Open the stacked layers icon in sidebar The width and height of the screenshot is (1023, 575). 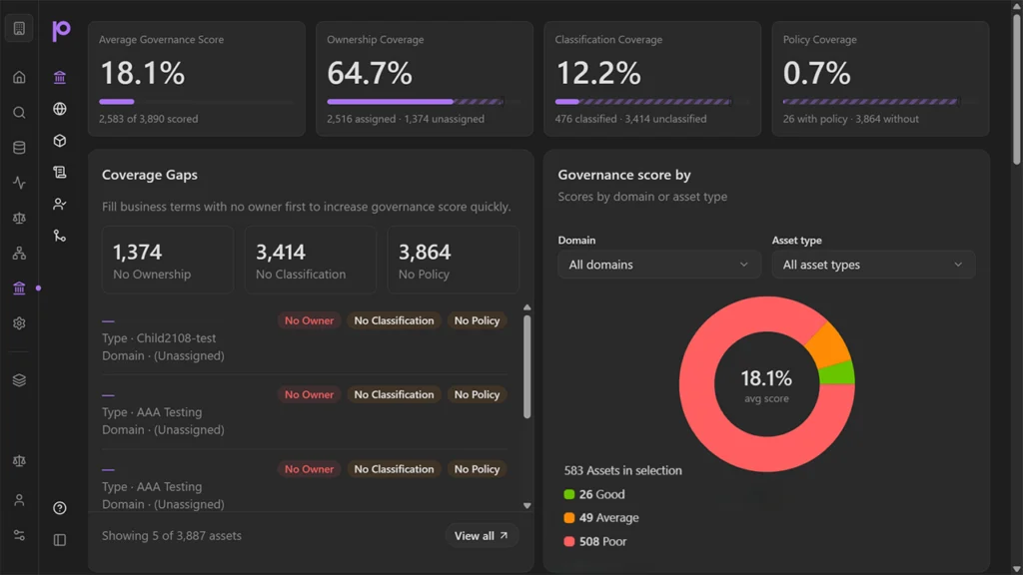click(19, 380)
